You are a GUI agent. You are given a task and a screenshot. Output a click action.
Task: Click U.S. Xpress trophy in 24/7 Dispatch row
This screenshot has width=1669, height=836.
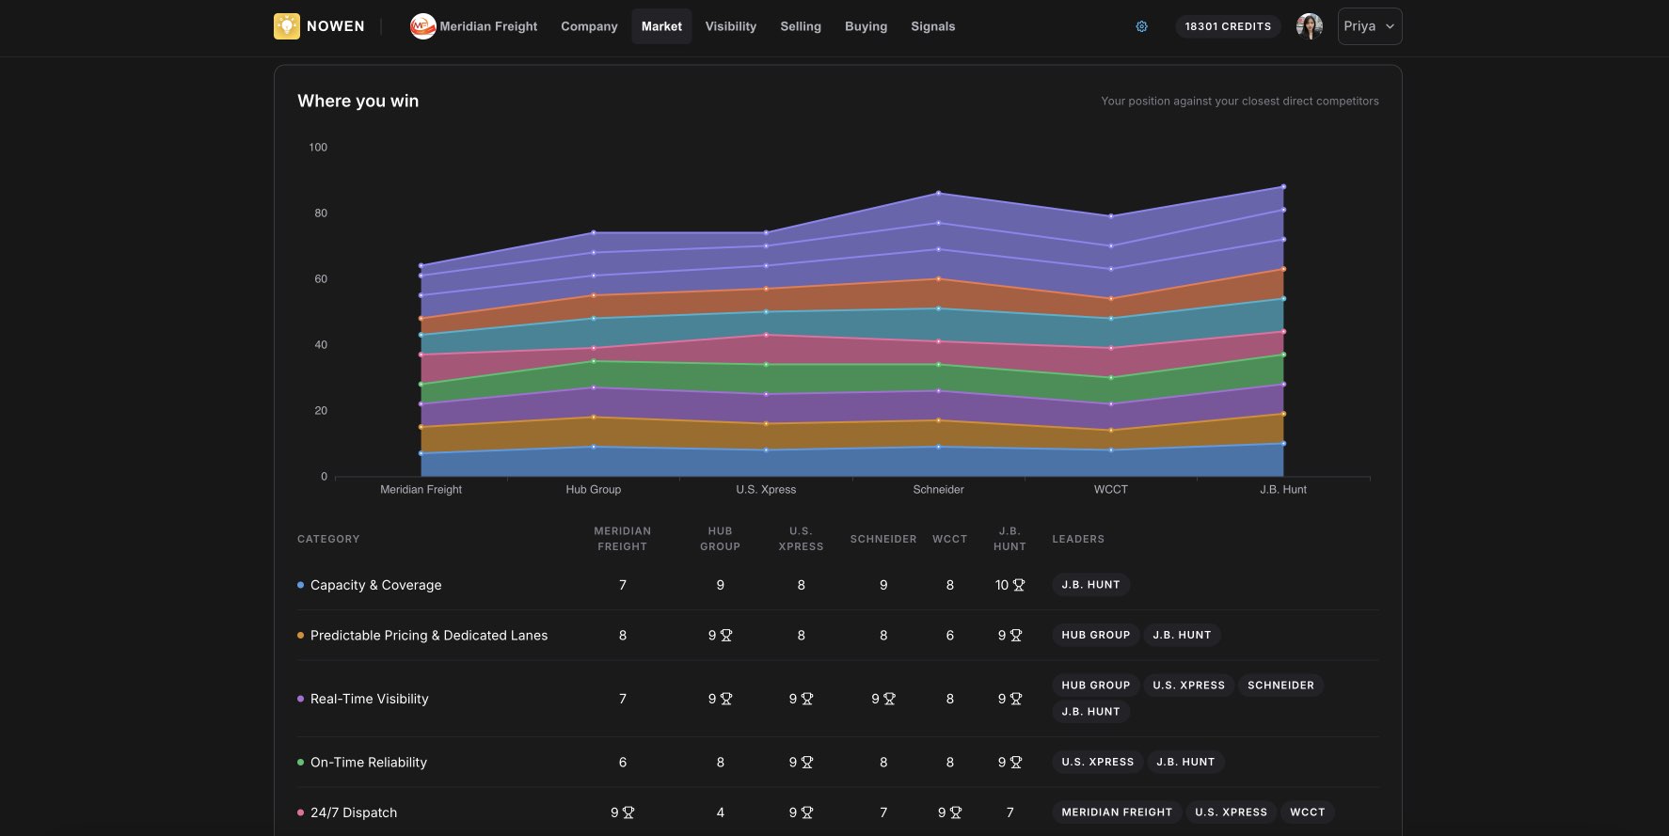[x=807, y=812]
